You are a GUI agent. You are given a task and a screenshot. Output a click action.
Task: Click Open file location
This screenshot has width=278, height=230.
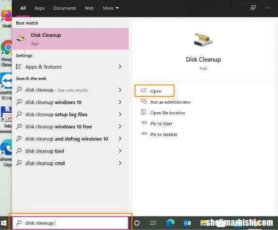[x=167, y=113]
